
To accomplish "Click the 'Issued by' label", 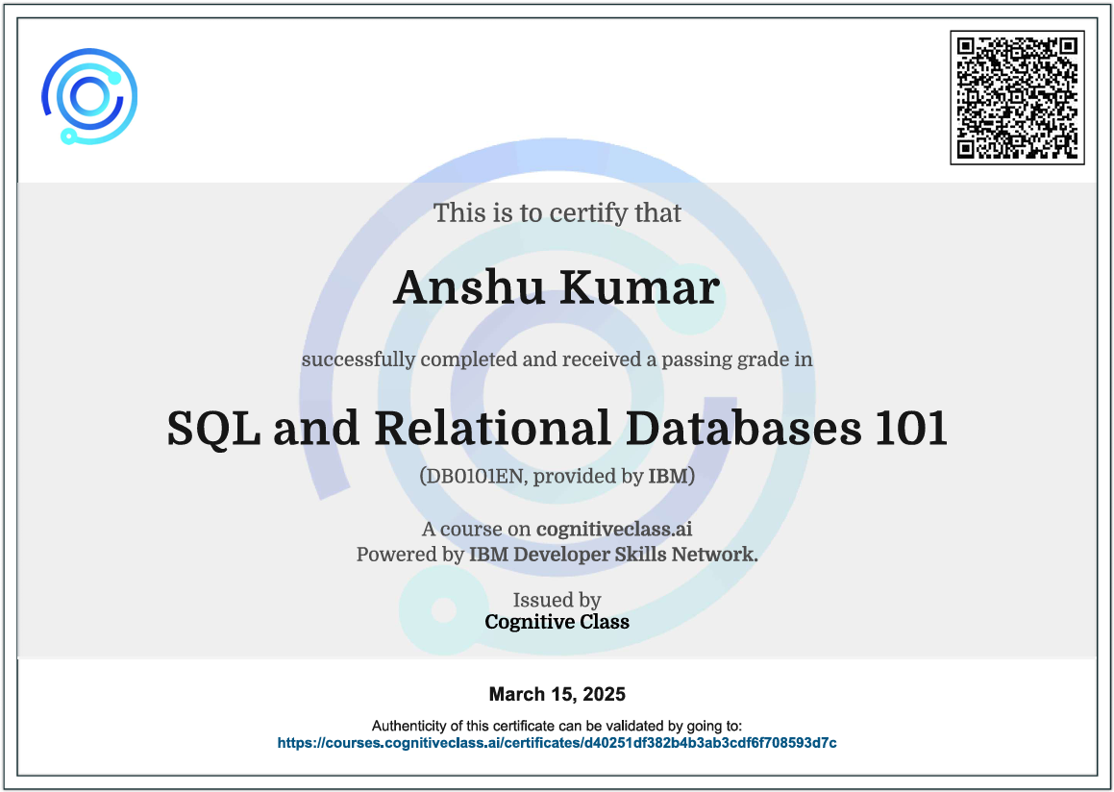I will (x=557, y=600).
